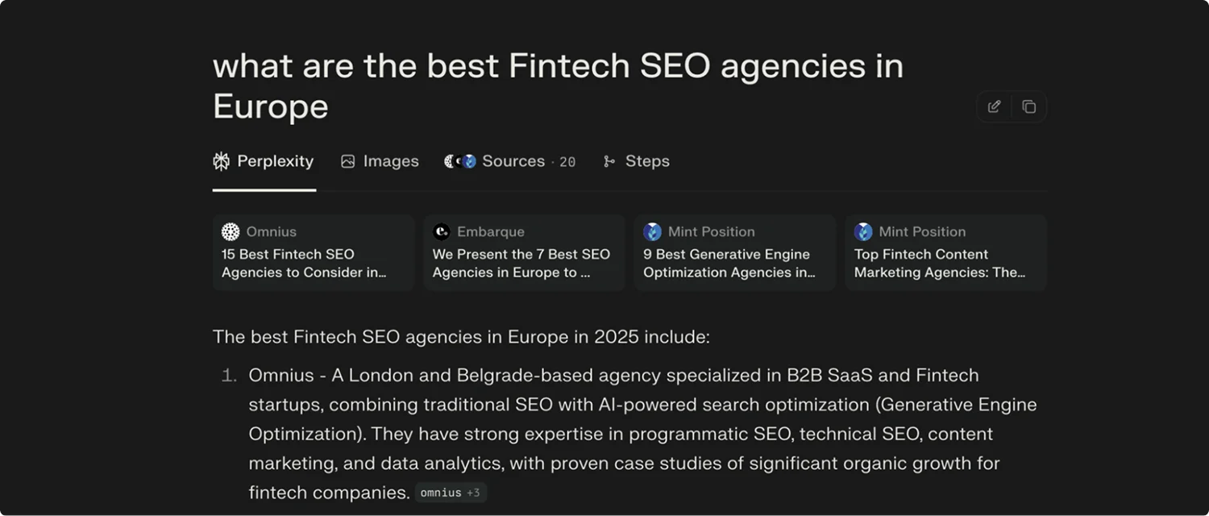Open the Top Fintech Content Marketing Agencies card

pyautogui.click(x=945, y=263)
